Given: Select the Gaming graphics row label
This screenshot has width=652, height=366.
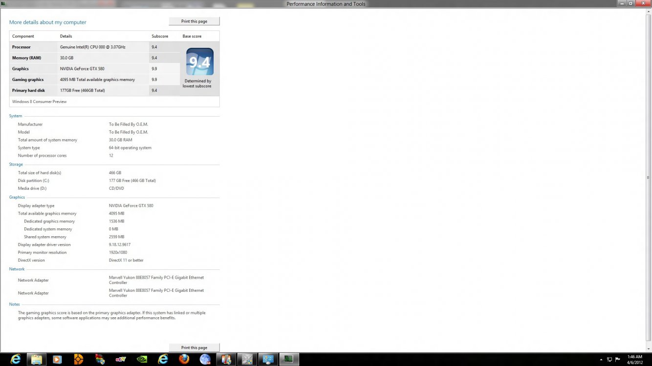Looking at the screenshot, I should pyautogui.click(x=28, y=80).
